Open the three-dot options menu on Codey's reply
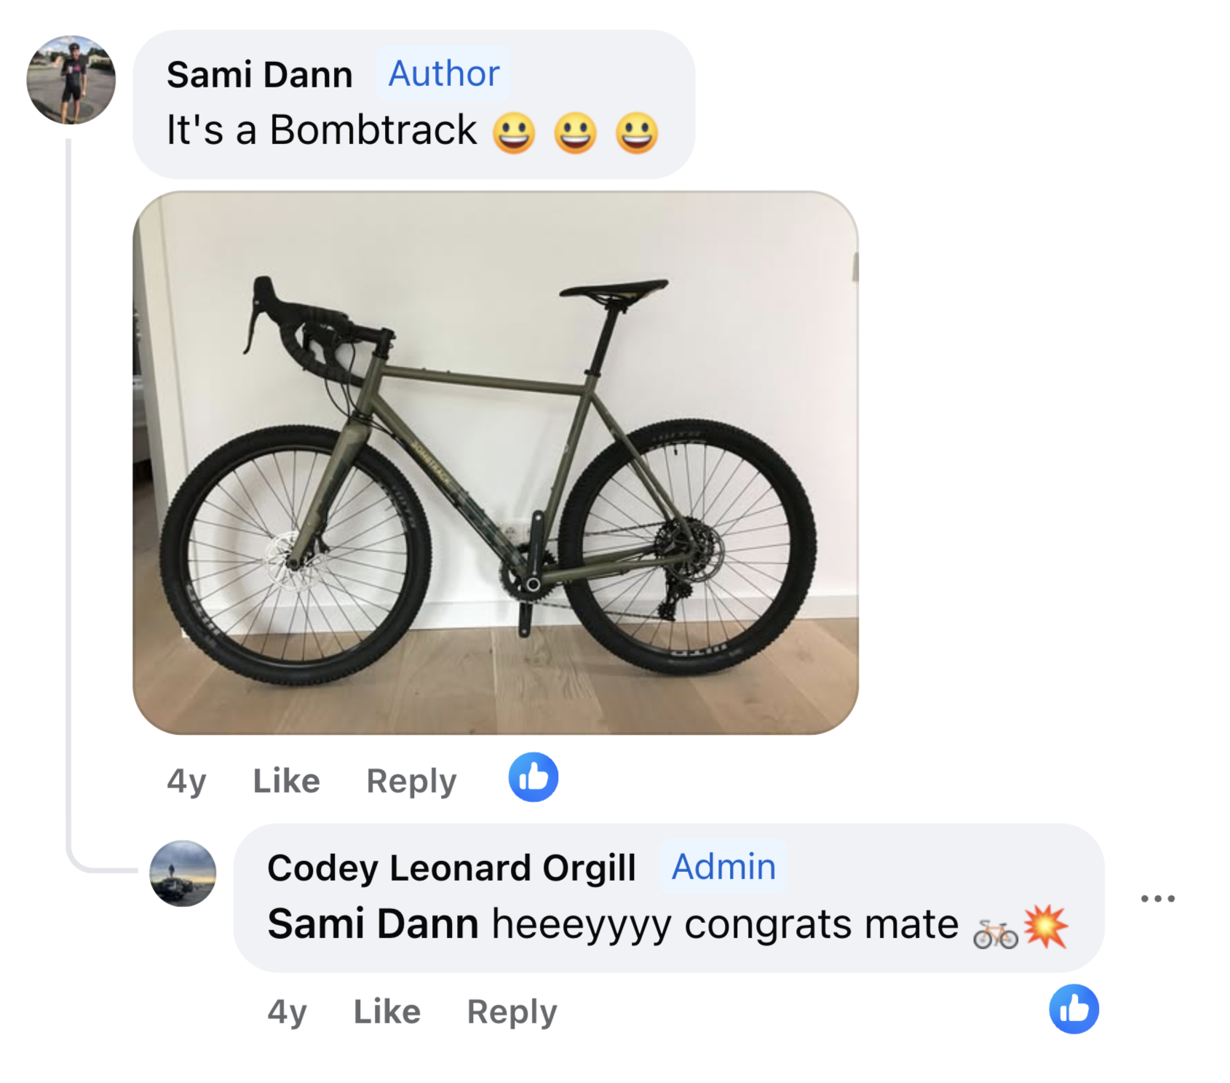This screenshot has width=1230, height=1083. [x=1157, y=899]
